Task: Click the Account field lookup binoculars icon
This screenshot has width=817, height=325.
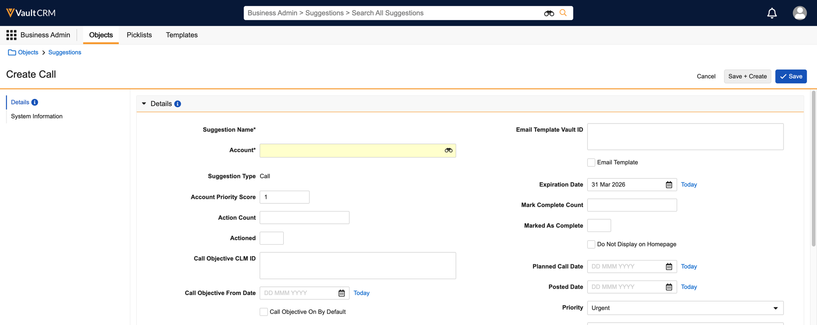Action: (448, 150)
